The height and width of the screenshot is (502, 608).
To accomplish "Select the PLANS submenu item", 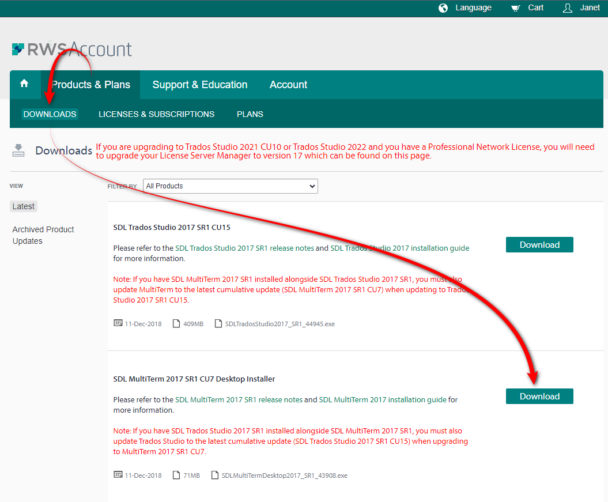I will [x=250, y=114].
